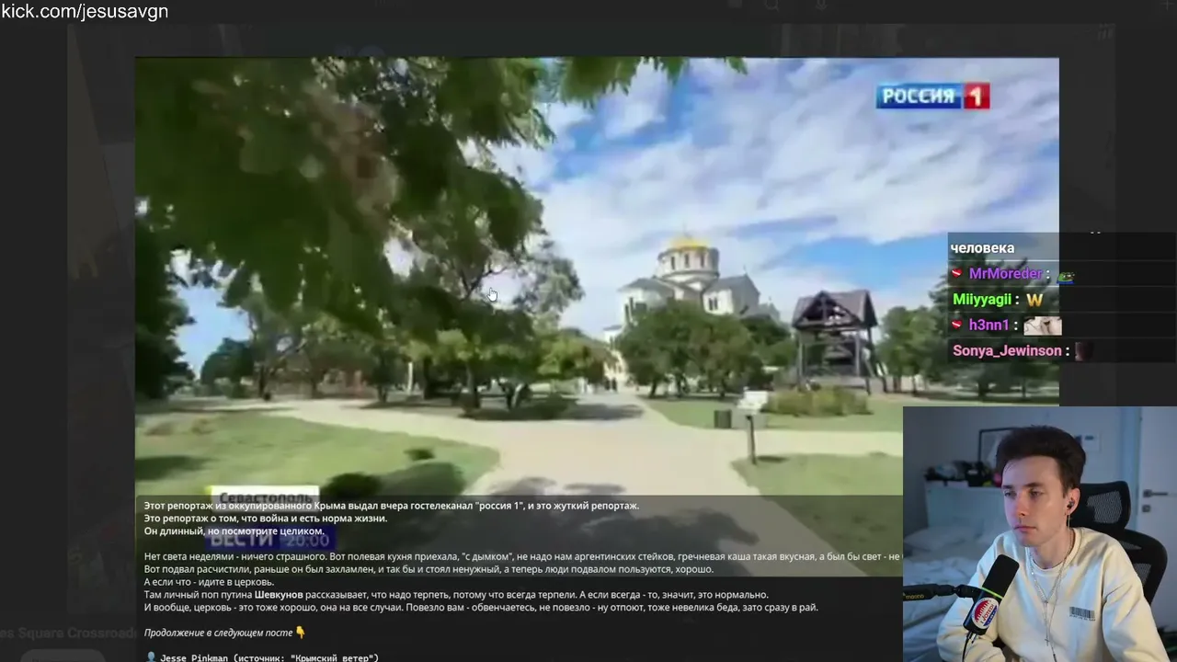Click the 'Jesse Pinkman' author signature
The image size is (1177, 662).
(194, 657)
